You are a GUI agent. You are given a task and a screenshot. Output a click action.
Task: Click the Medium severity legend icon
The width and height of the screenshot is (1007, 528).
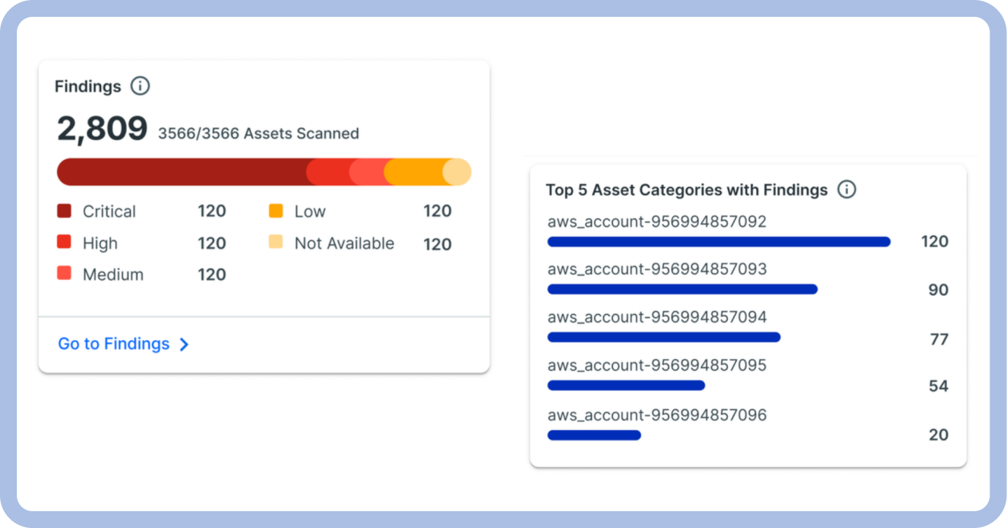(64, 273)
